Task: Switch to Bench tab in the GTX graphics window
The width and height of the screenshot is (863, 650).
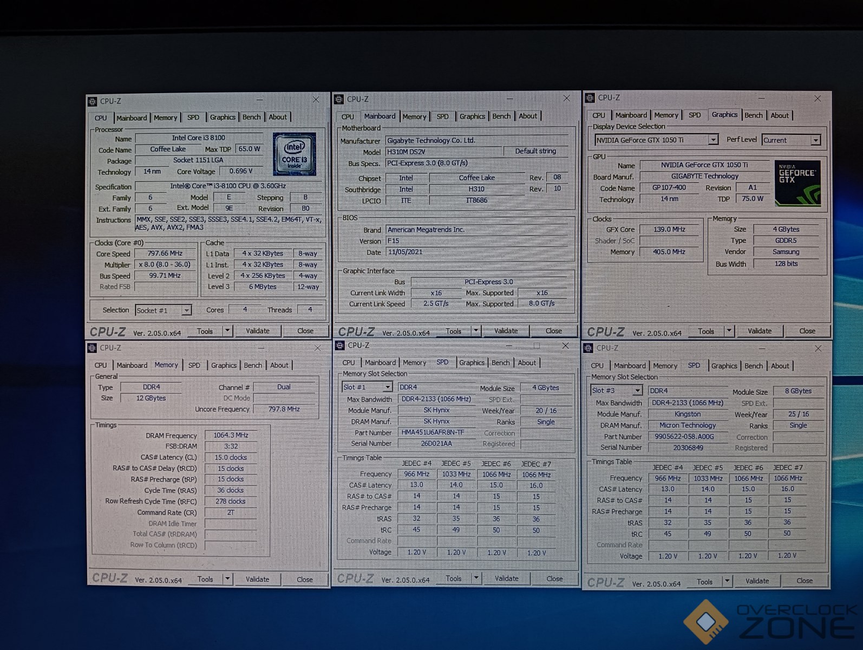Action: click(x=753, y=115)
